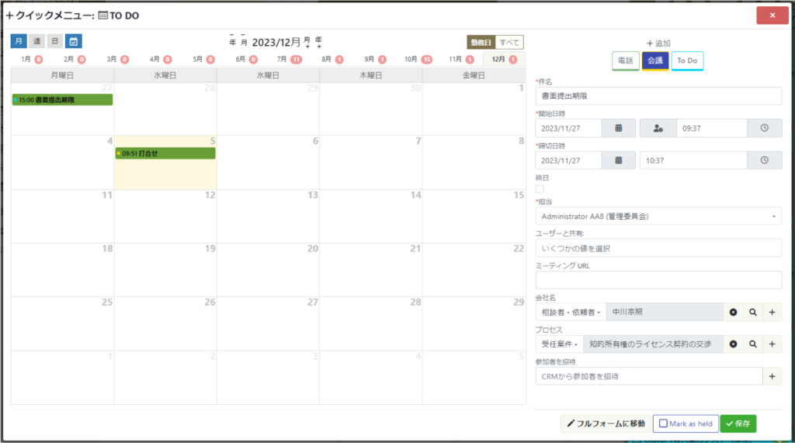Add a new process with the plus icon
The width and height of the screenshot is (795, 443).
772,344
